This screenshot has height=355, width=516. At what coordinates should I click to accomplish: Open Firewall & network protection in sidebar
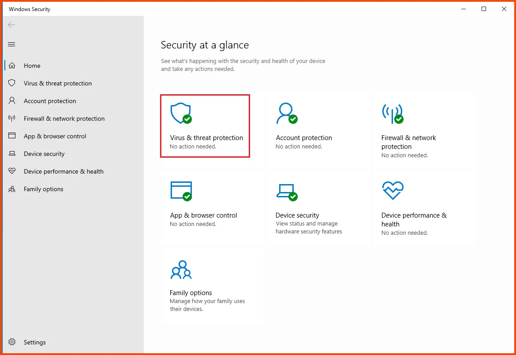point(64,118)
